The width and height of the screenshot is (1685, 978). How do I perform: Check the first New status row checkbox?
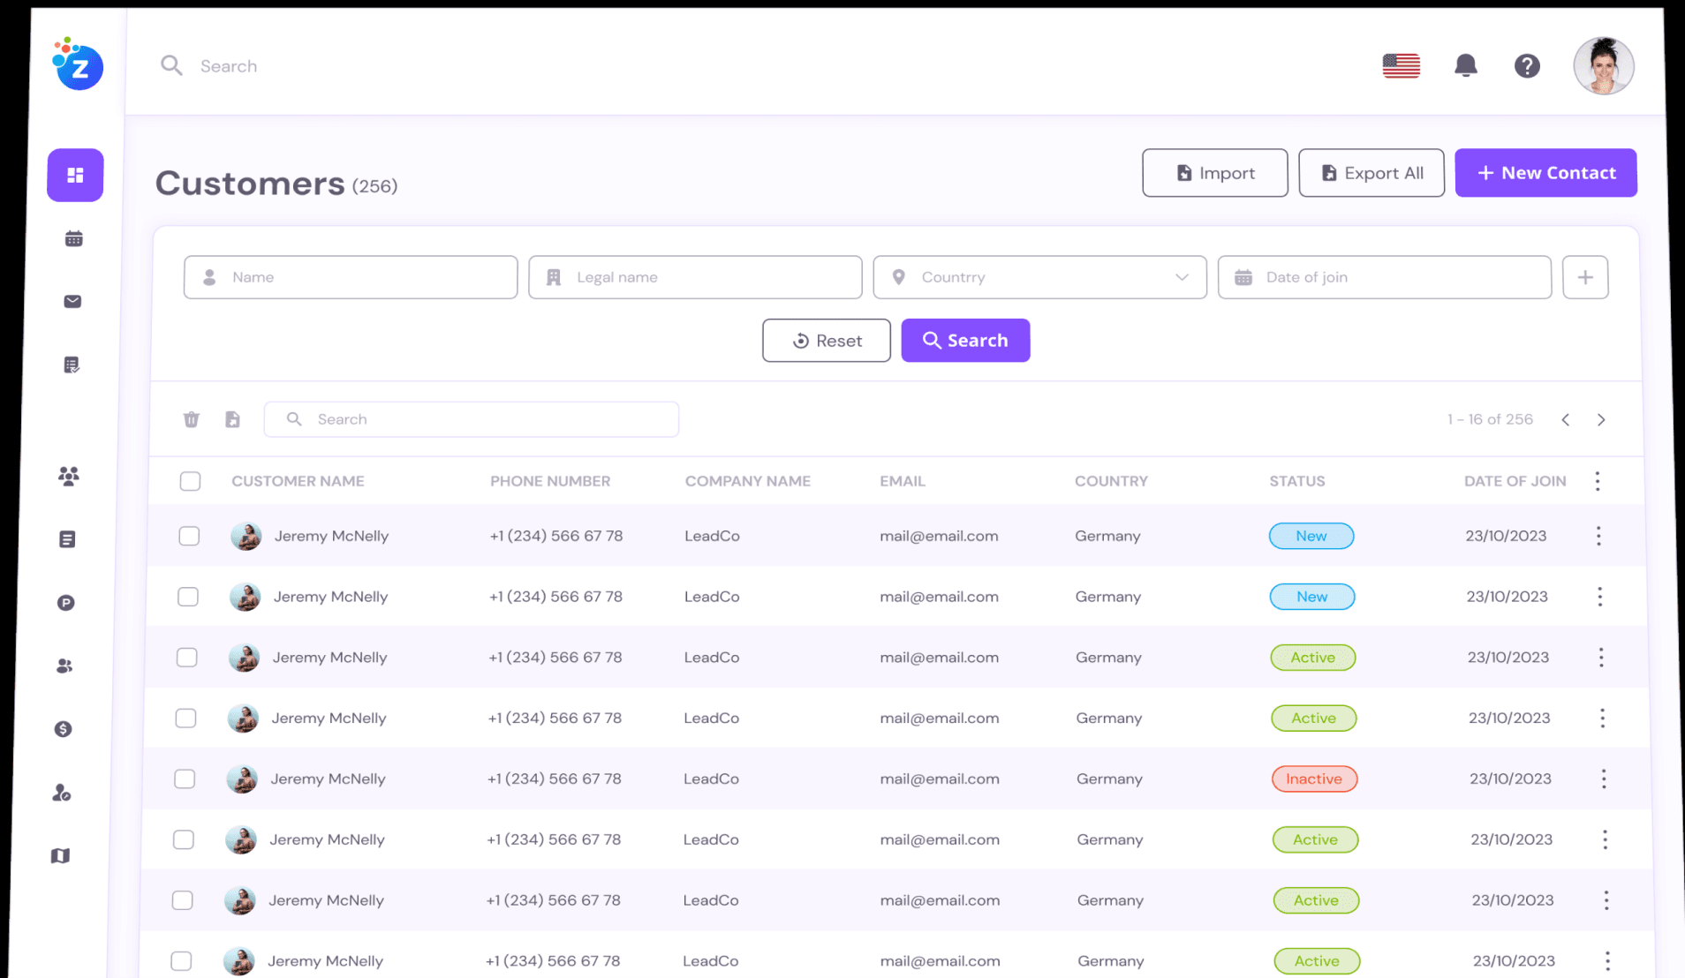(x=189, y=536)
